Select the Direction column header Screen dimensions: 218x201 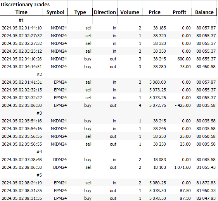pos(105,12)
